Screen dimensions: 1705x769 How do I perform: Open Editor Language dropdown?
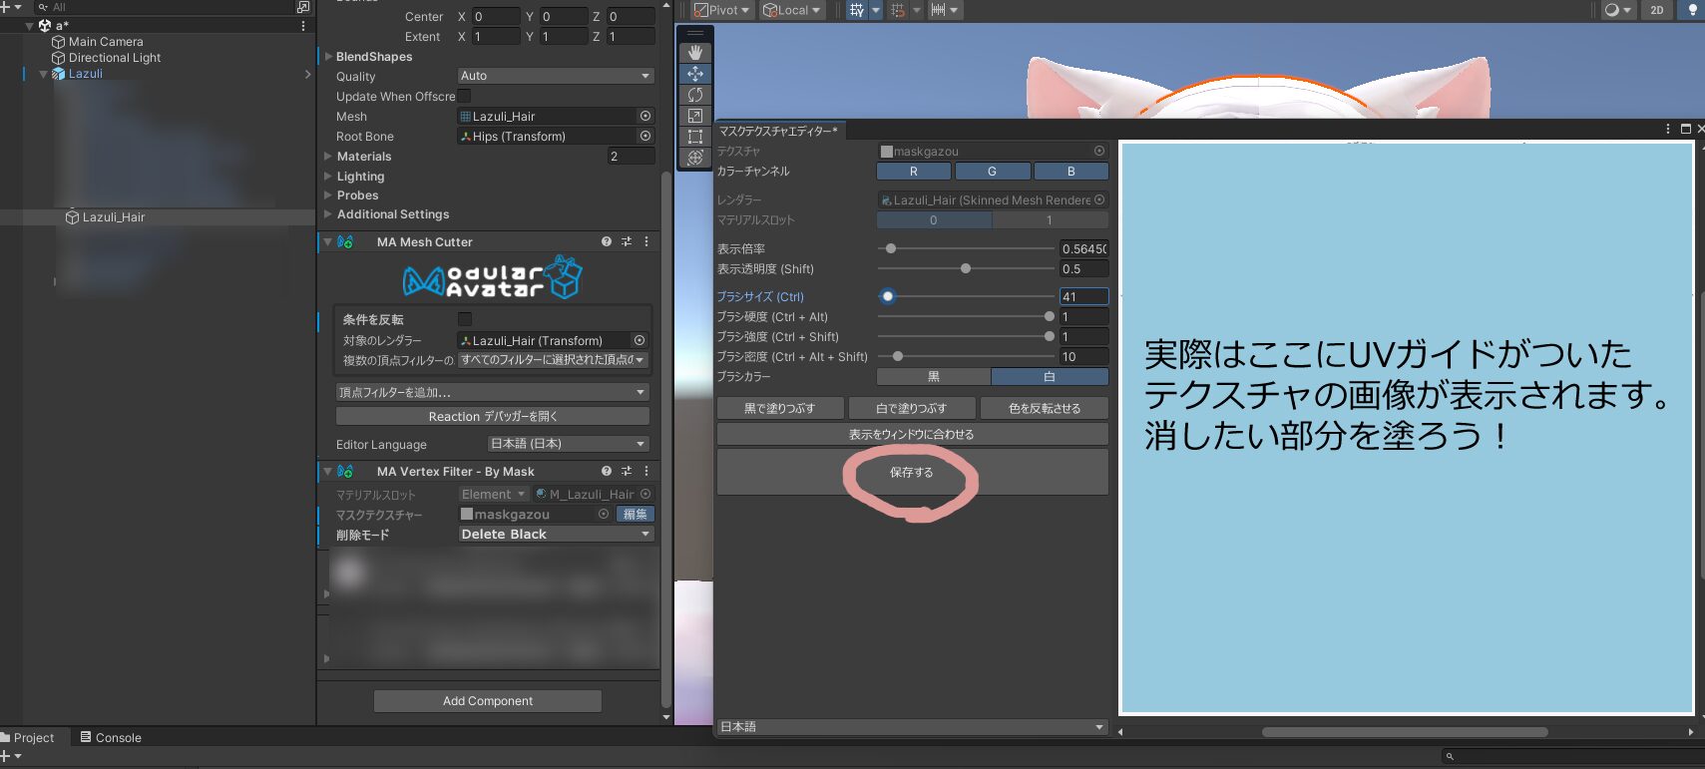click(569, 444)
